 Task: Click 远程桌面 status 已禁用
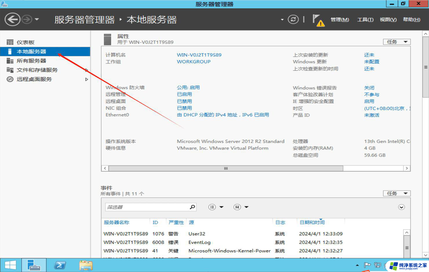[184, 101]
